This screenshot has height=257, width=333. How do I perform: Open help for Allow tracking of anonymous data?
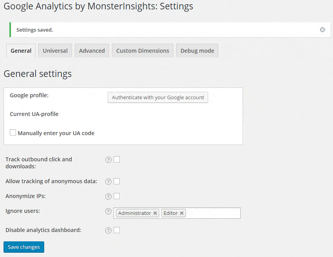108,182
